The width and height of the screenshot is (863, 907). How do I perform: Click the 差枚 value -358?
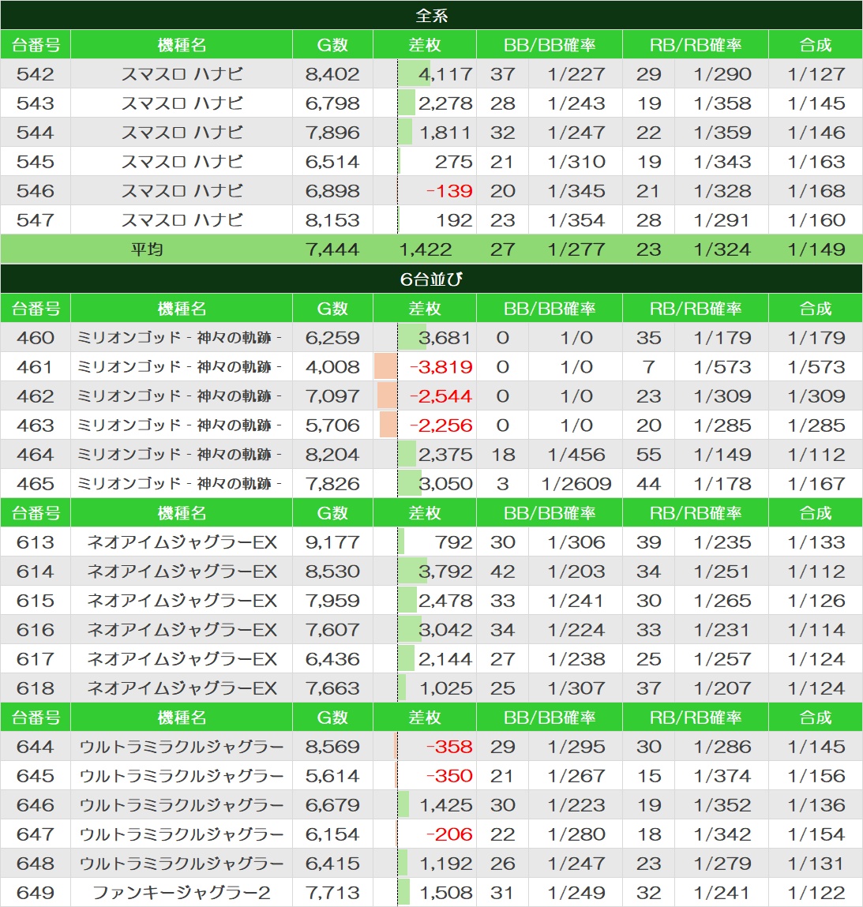(x=449, y=747)
